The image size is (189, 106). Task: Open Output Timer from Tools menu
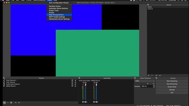click(x=59, y=11)
